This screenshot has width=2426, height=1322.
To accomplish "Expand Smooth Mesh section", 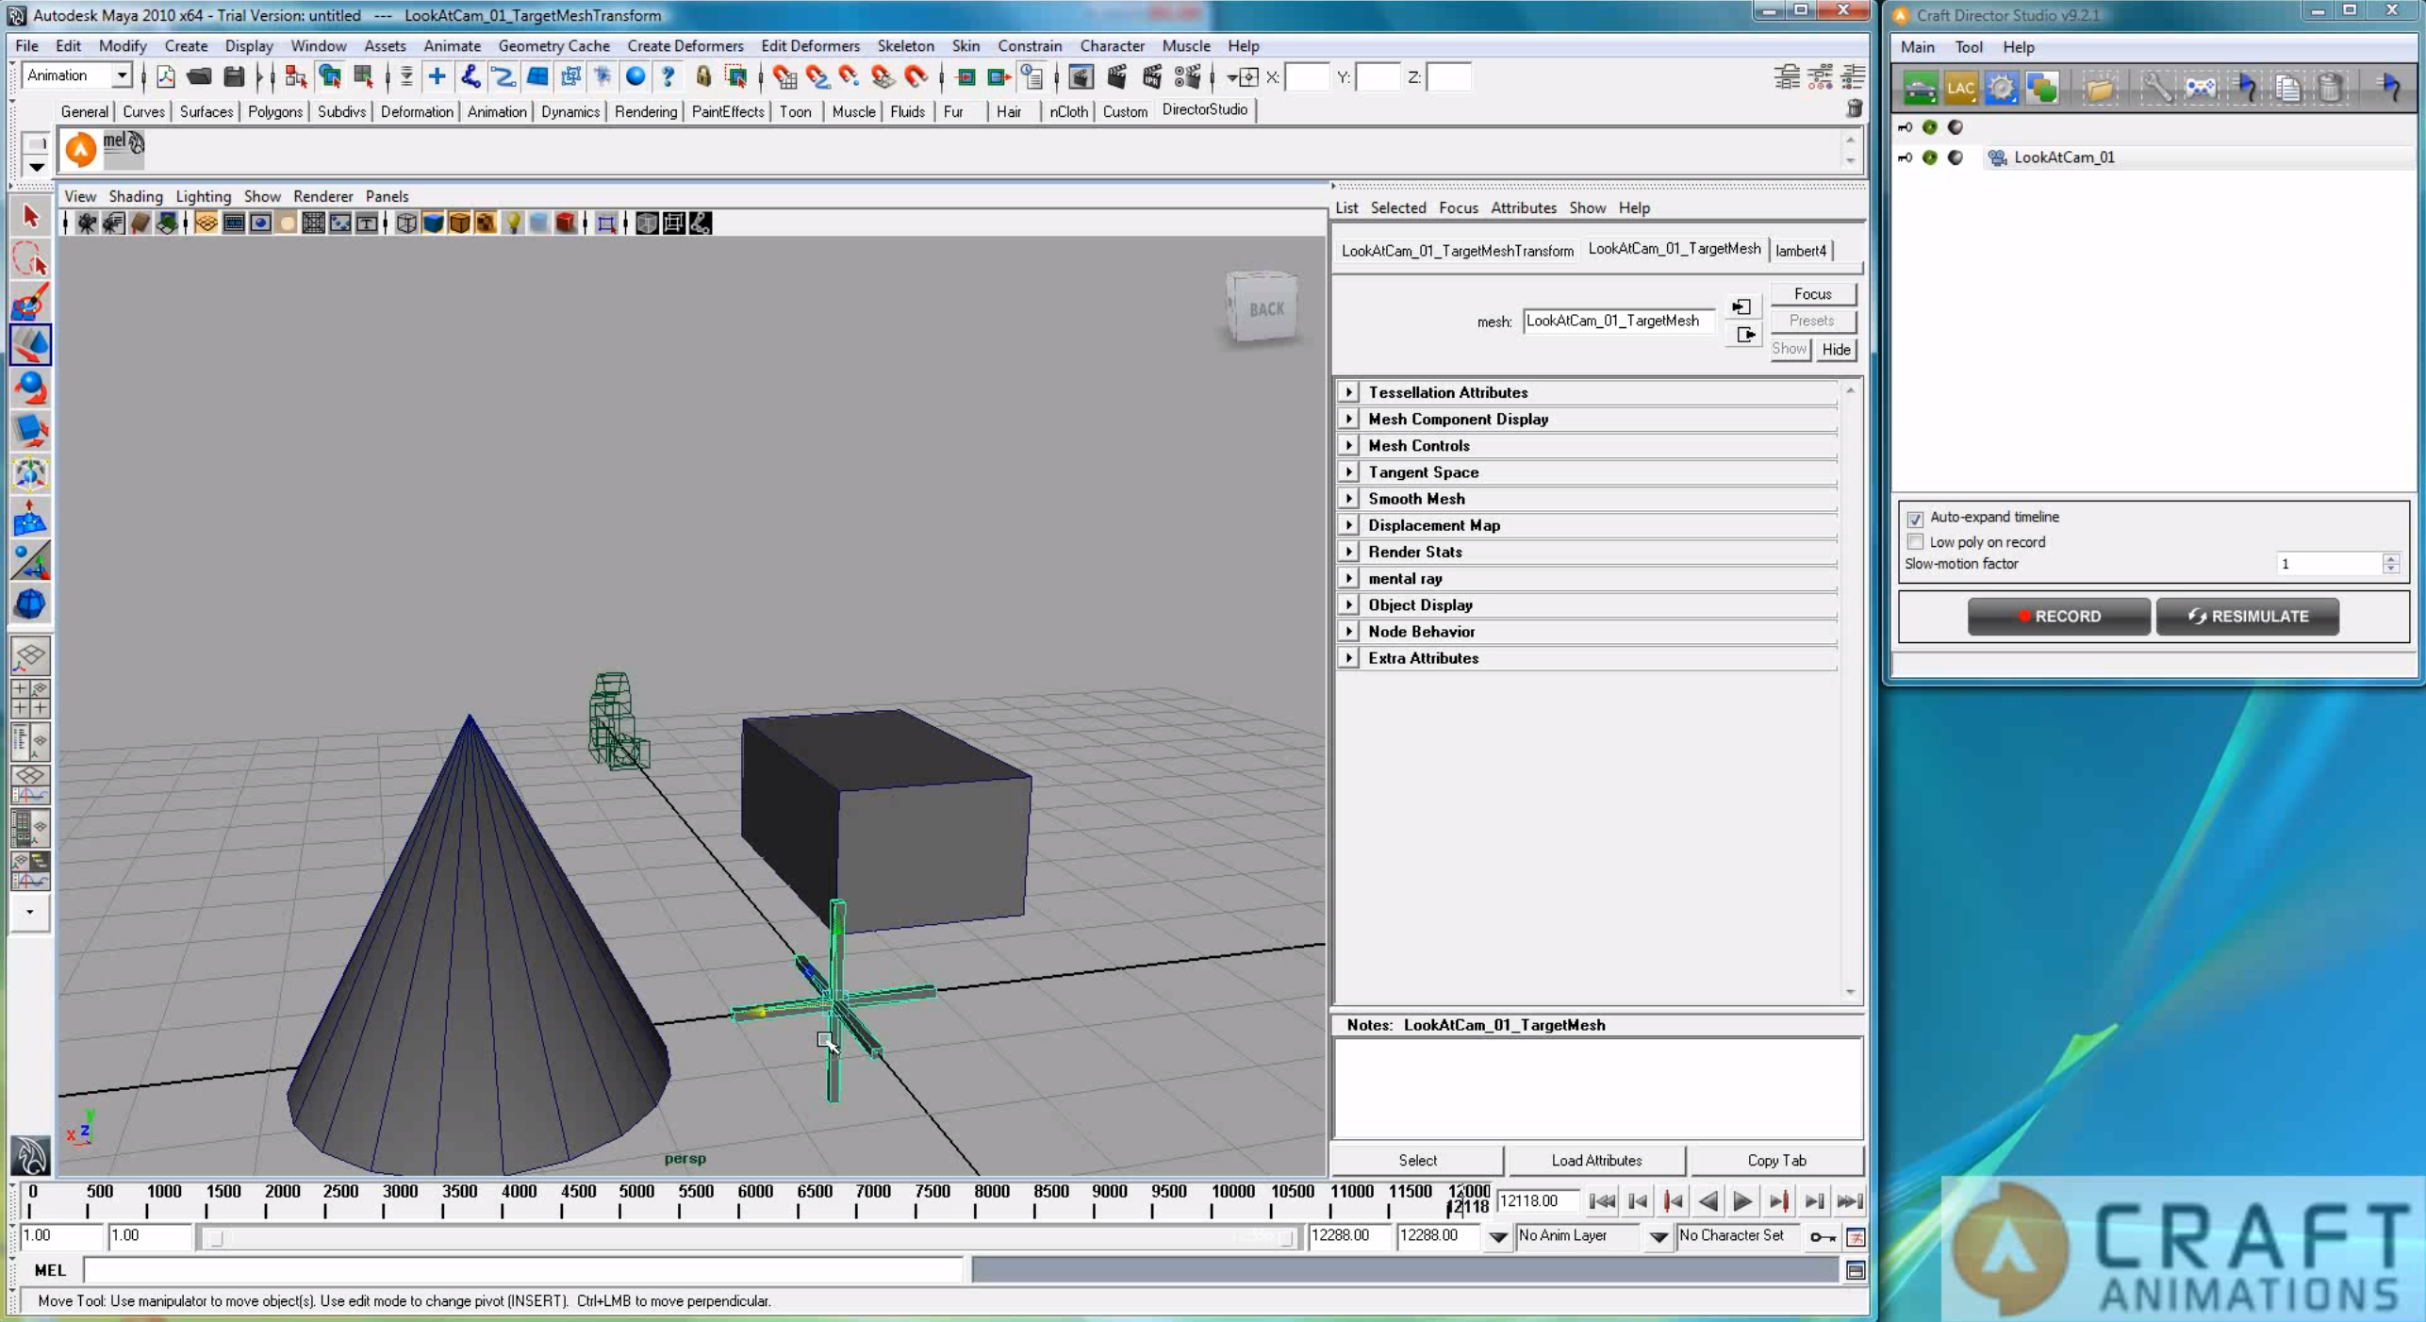I will point(1348,499).
